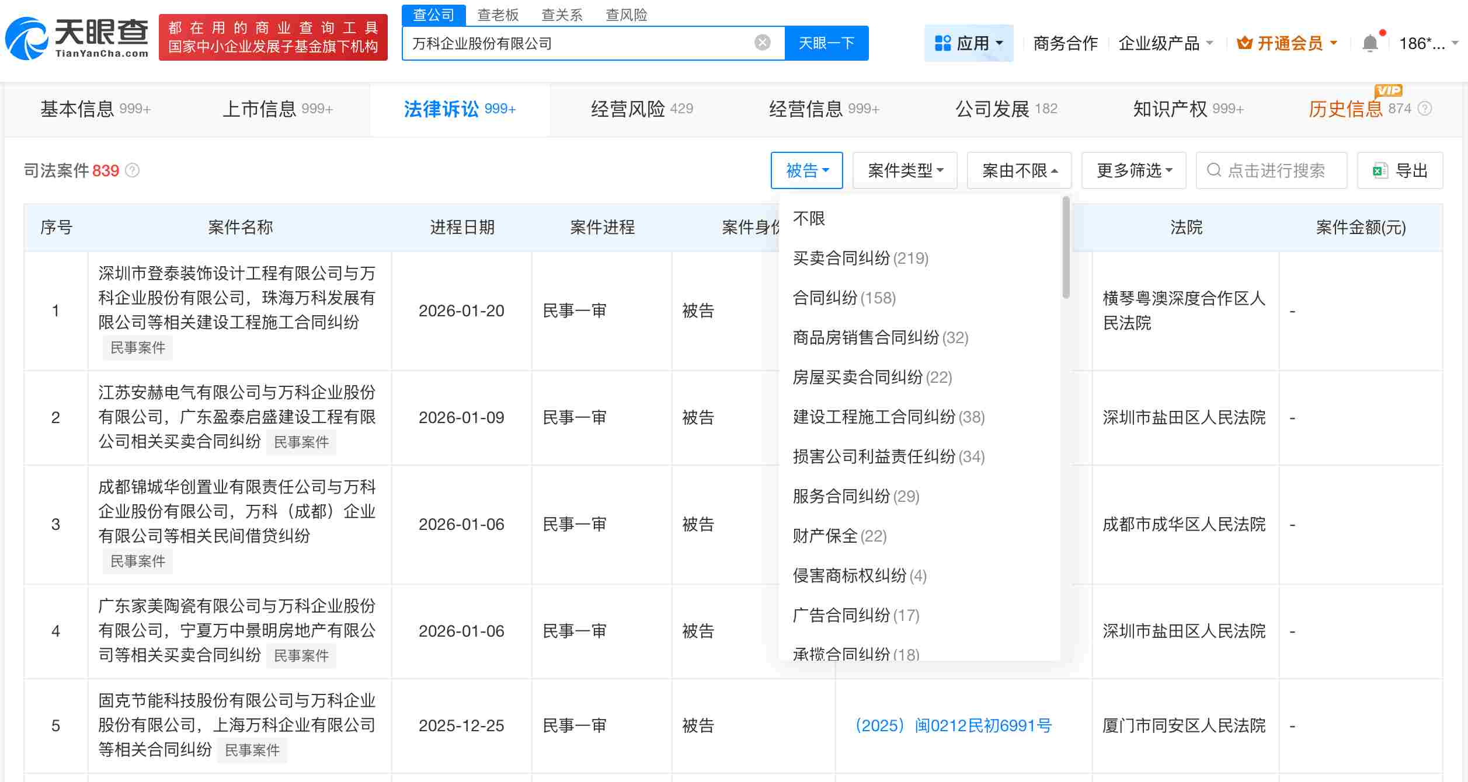Click the help icon next to 司法案件 839
This screenshot has height=782, width=1468.
pos(133,171)
